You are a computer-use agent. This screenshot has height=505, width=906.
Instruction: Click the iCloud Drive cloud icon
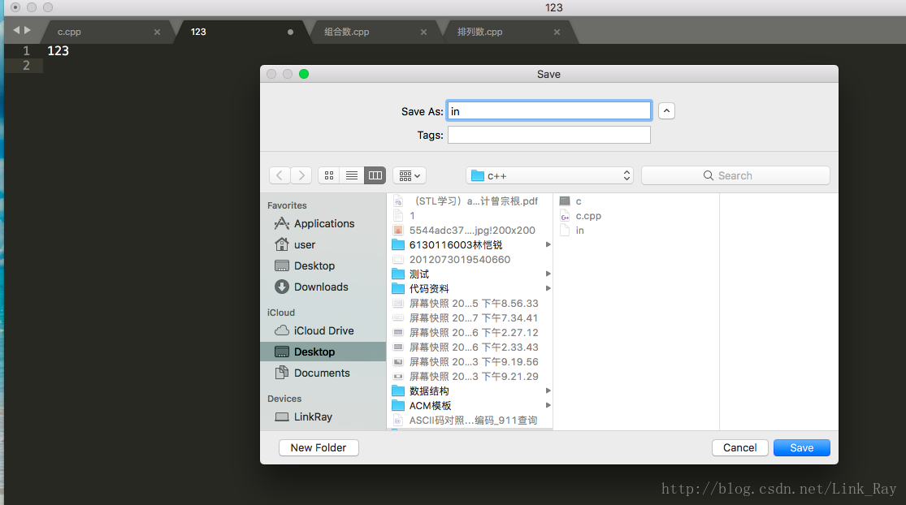tap(281, 330)
